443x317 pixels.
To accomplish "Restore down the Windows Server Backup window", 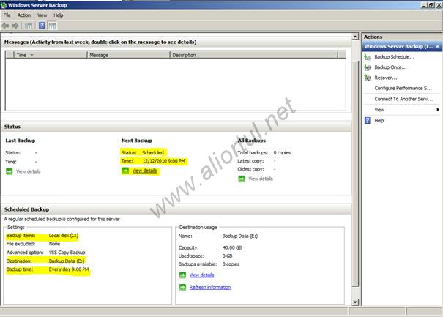I will 431,5.
